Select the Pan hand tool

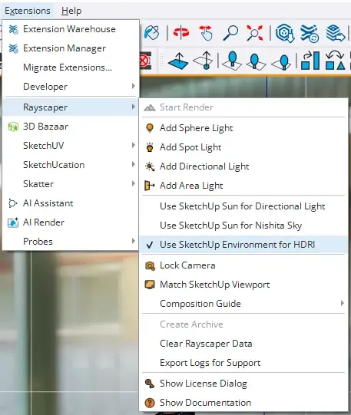(206, 33)
